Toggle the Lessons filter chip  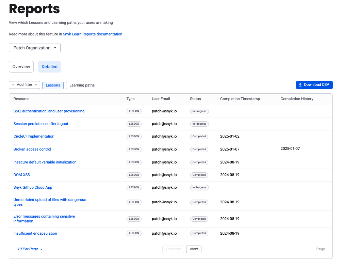53,85
